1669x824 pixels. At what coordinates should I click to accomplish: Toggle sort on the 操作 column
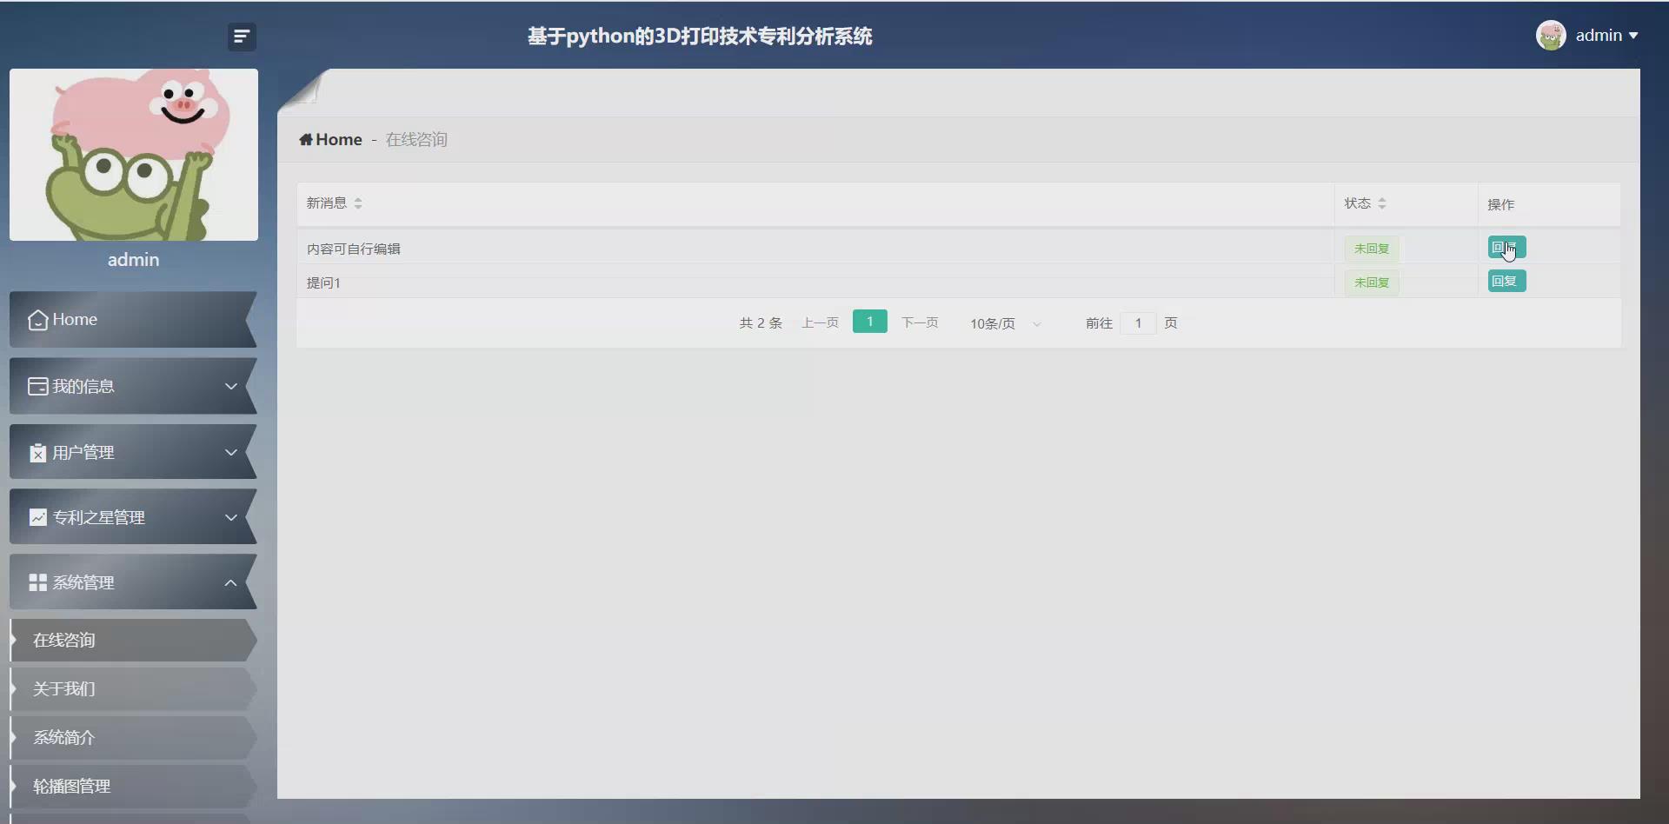tap(1502, 204)
